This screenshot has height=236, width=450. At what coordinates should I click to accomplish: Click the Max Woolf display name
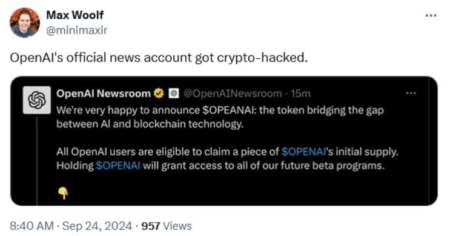click(x=74, y=15)
